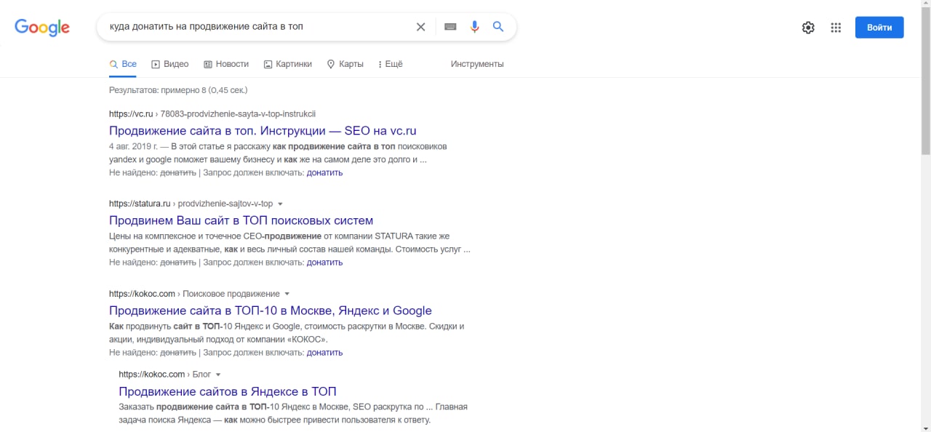Open the Google apps grid icon
This screenshot has height=432, width=931.
pos(836,28)
